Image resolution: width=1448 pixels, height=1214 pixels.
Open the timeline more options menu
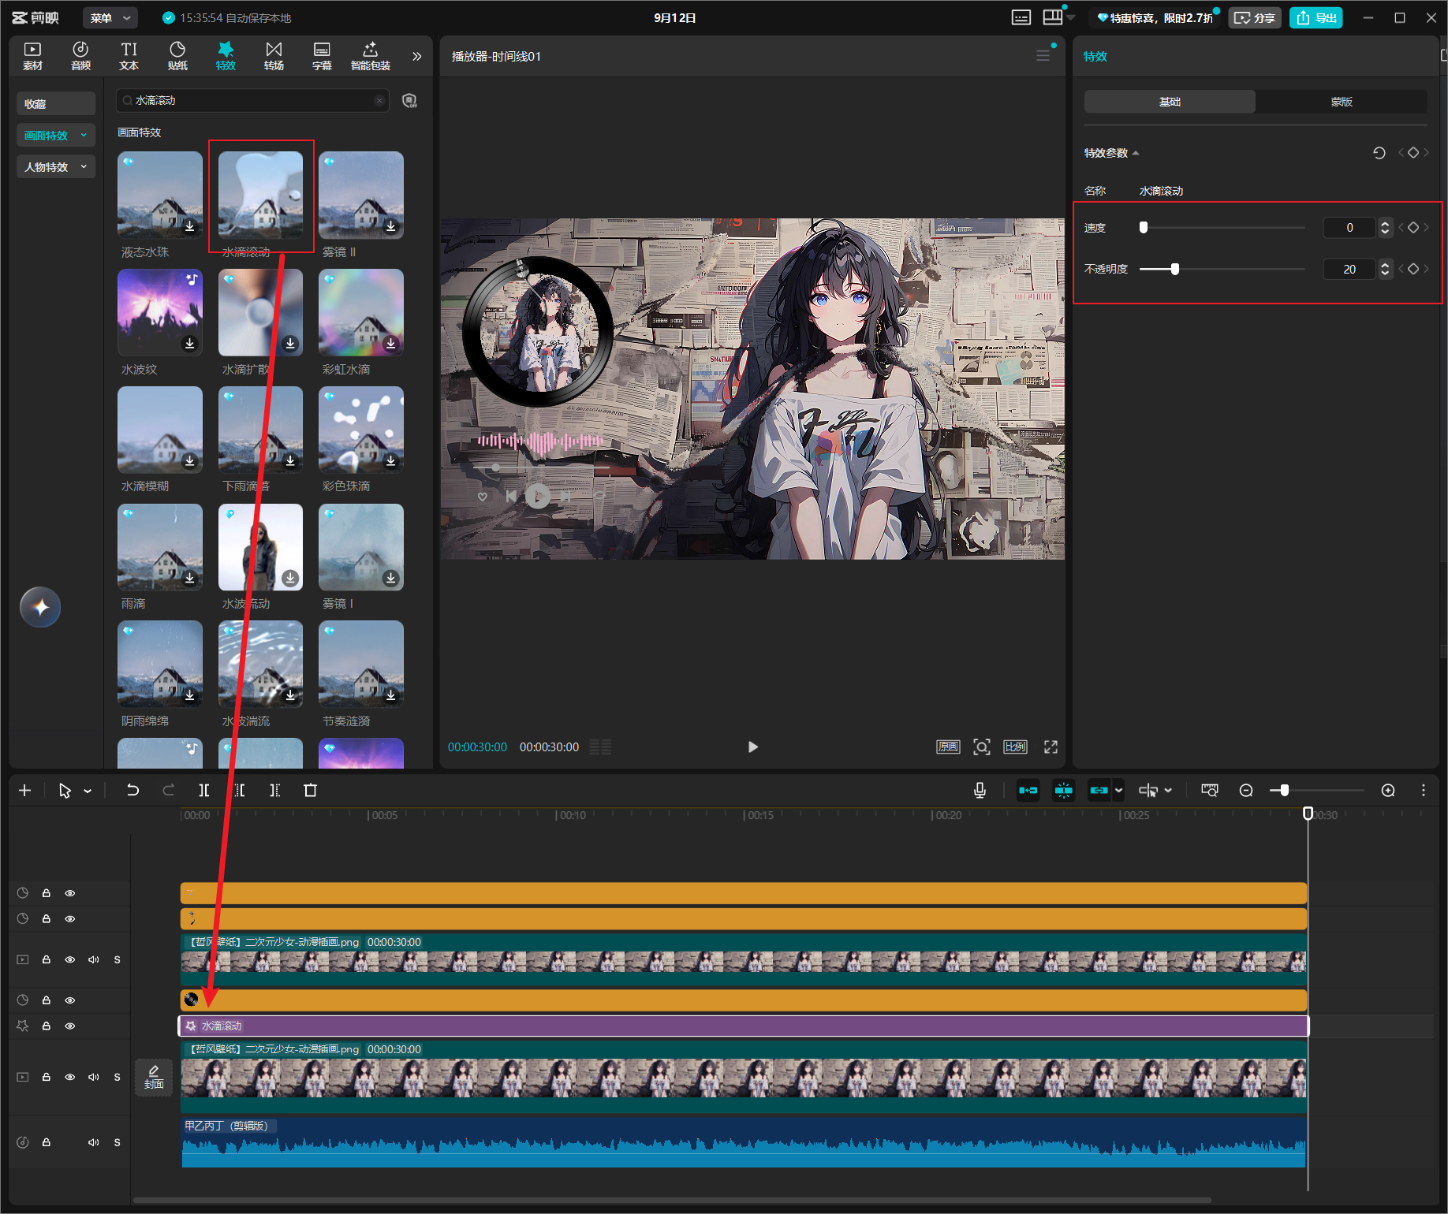click(x=1423, y=790)
